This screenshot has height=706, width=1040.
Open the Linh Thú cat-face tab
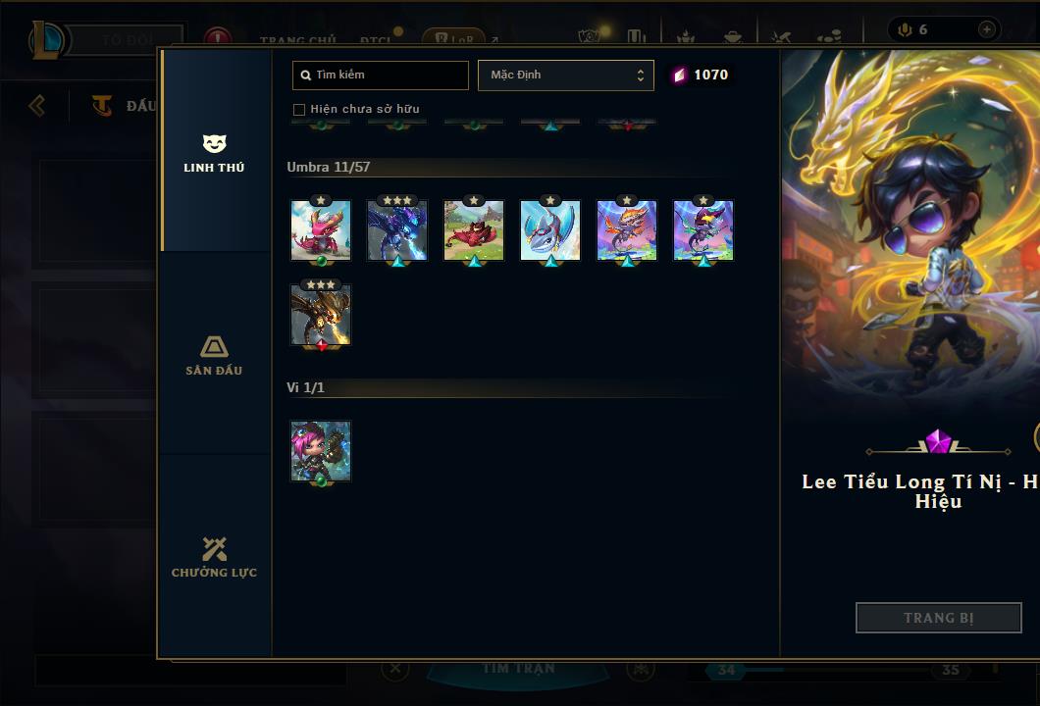(x=214, y=152)
